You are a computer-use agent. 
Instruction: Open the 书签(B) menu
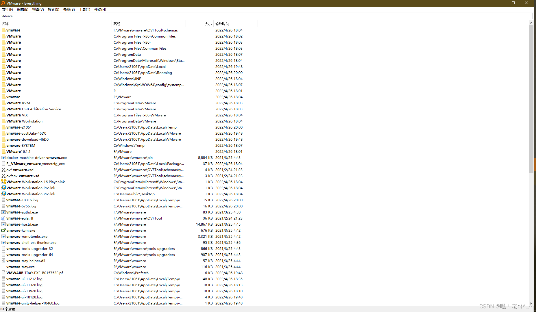click(x=69, y=10)
